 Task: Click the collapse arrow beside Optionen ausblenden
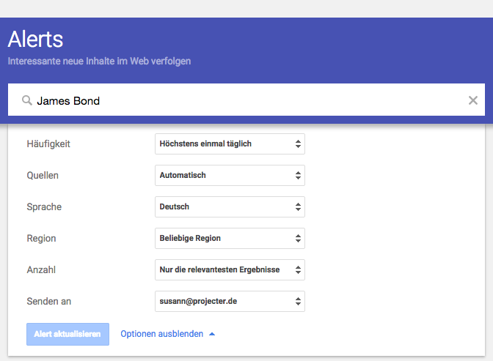(212, 334)
